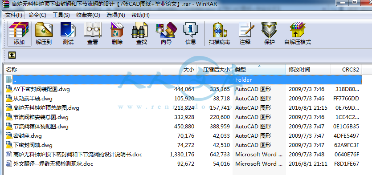Click file icon of 下密封阀轴.dwg
Viewport: 372px width, 175px height.
(9, 145)
